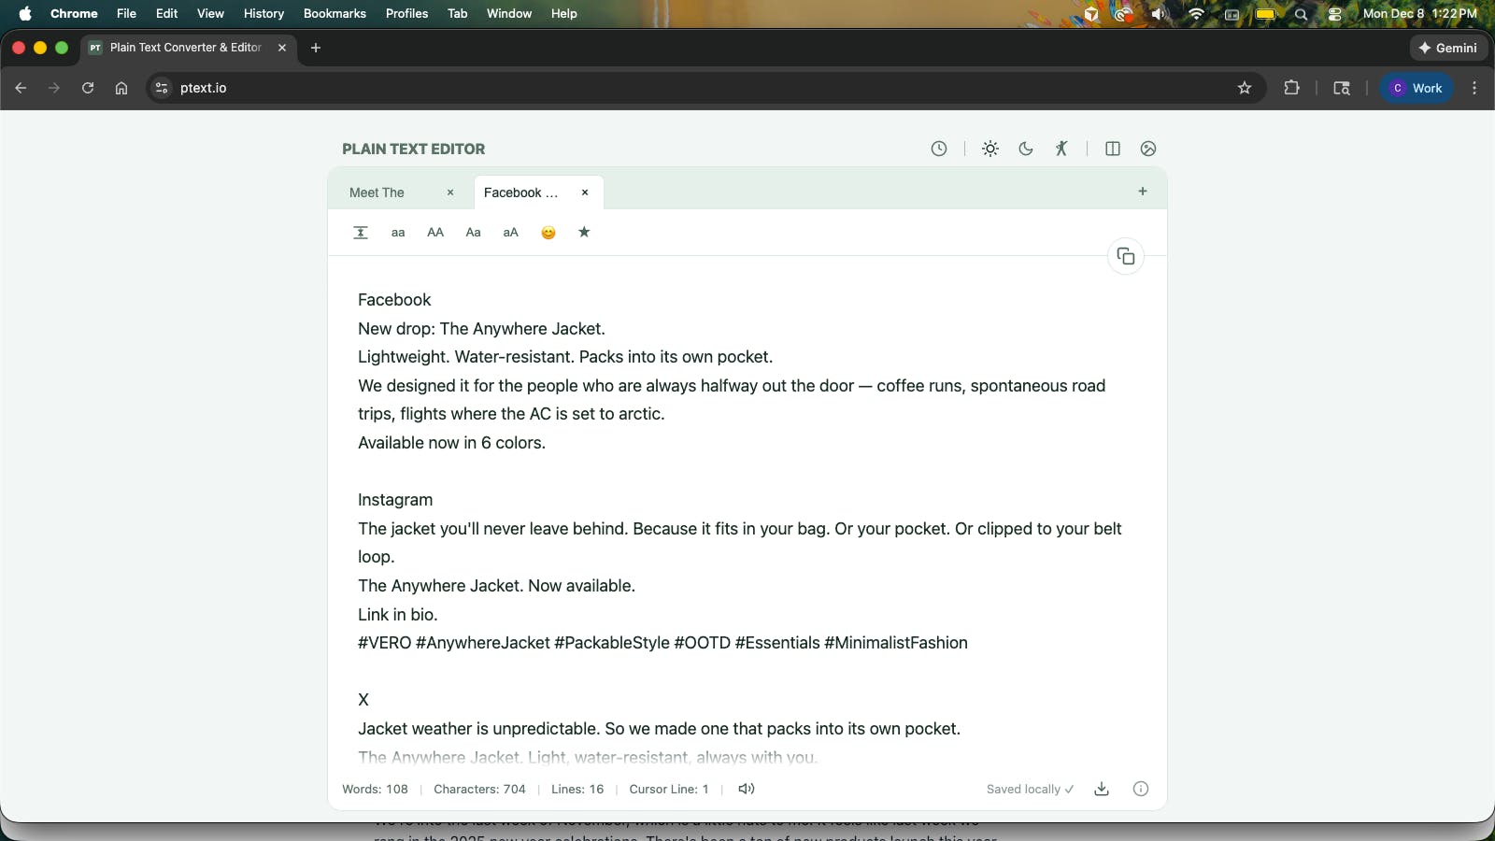Click the star favorites icon
This screenshot has width=1495, height=841.
584,232
